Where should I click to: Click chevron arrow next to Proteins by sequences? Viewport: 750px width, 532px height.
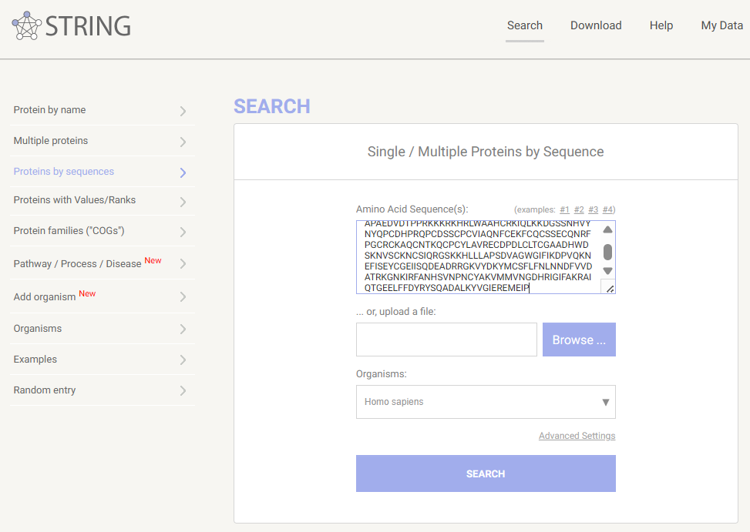point(183,172)
